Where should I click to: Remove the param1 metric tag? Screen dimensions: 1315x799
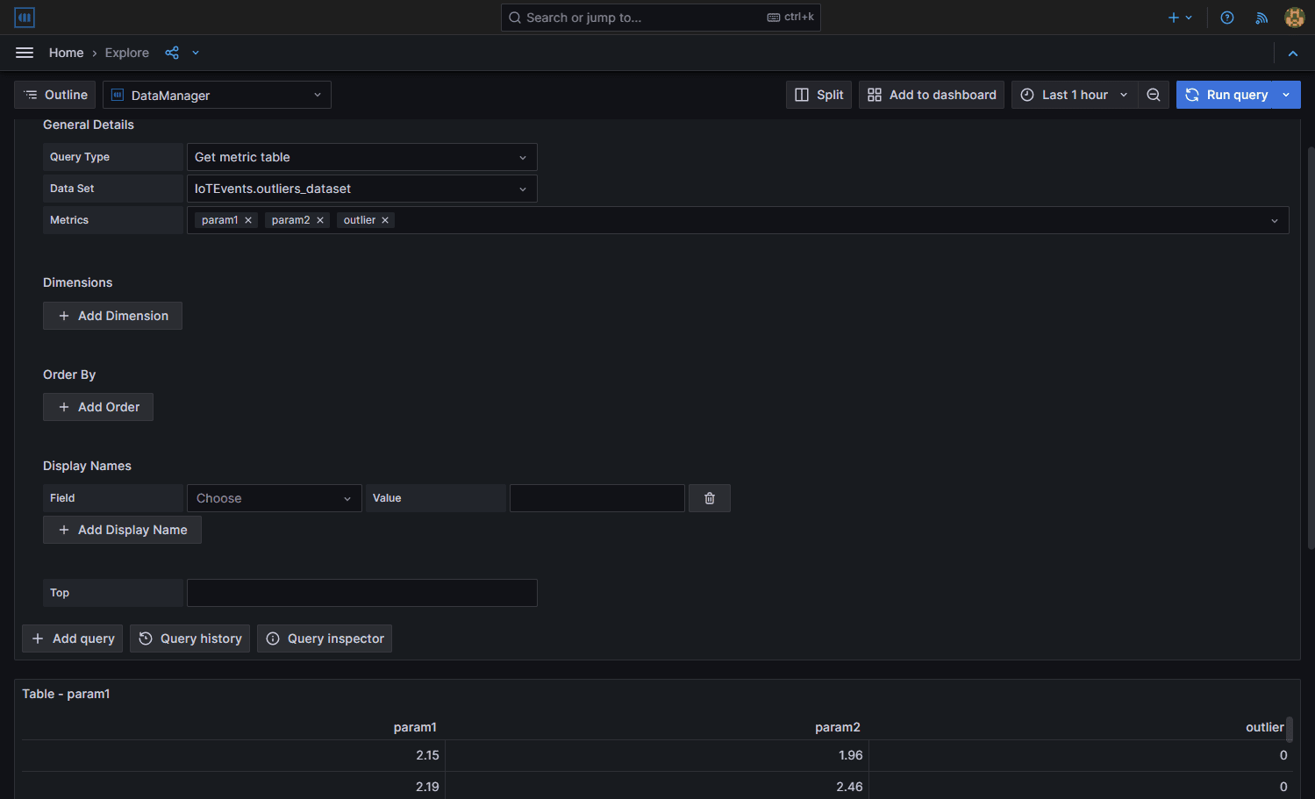tap(248, 220)
